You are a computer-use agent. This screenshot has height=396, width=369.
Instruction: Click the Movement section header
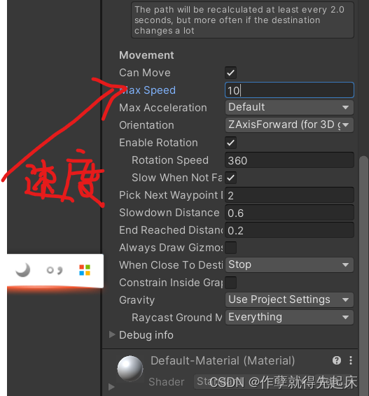point(146,55)
